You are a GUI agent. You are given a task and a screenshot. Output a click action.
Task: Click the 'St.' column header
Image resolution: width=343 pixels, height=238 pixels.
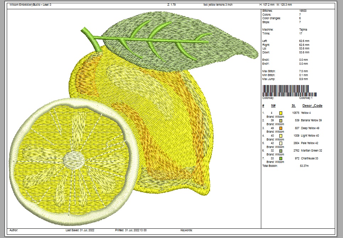[294, 106]
